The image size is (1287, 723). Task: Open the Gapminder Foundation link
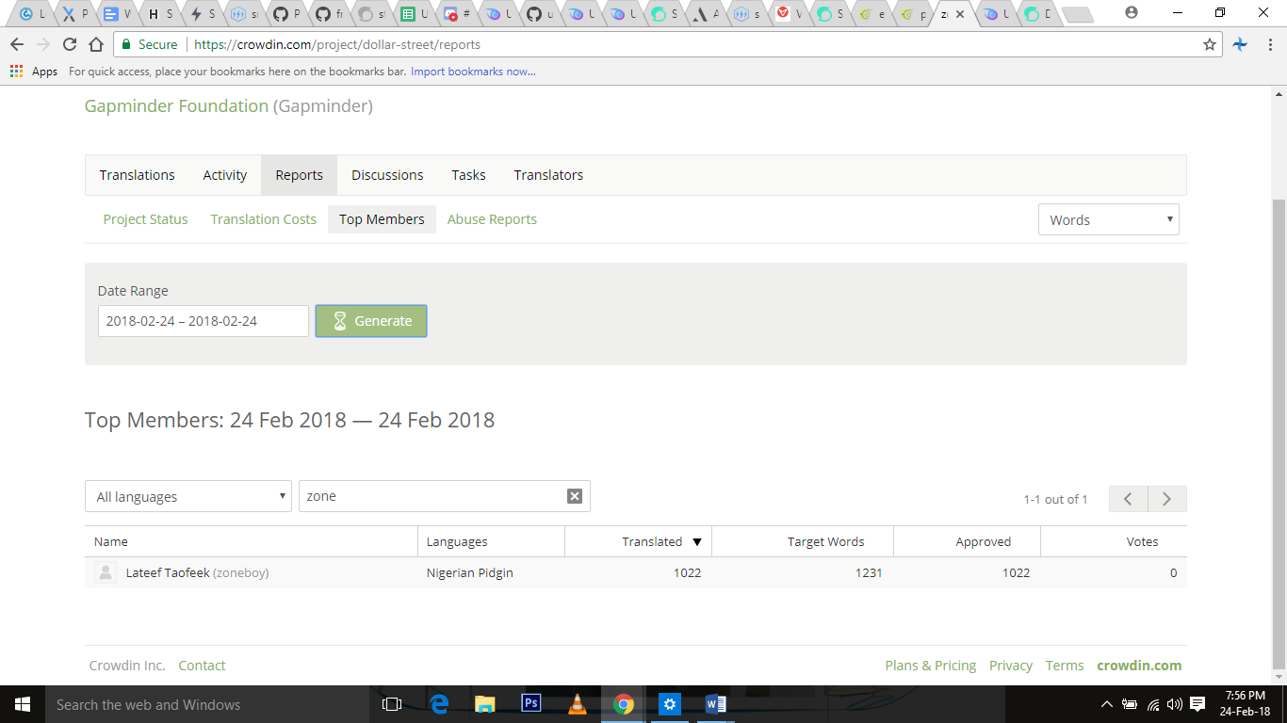point(176,106)
